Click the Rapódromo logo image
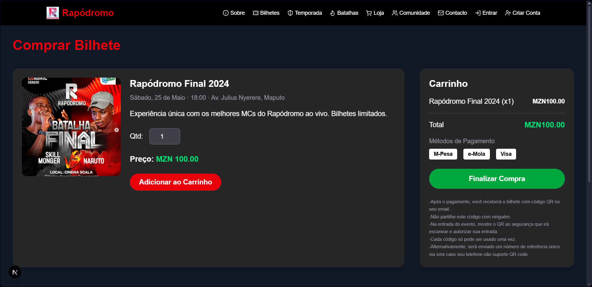592x287 pixels. 52,13
